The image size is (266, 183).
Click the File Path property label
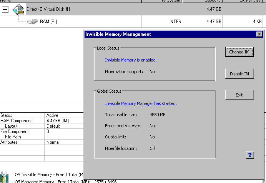coord(13,137)
